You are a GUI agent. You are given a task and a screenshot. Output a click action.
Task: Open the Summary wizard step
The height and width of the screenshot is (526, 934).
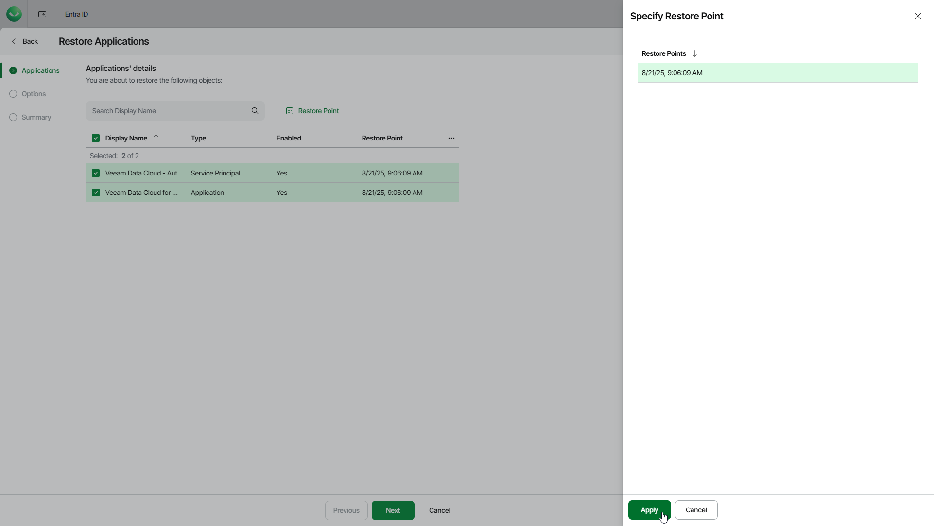pyautogui.click(x=36, y=117)
